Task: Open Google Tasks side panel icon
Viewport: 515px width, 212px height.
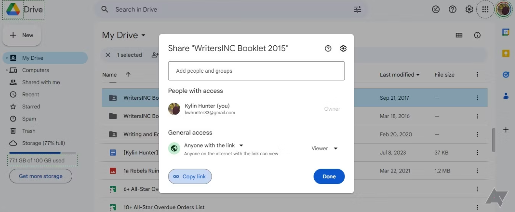Action: pyautogui.click(x=506, y=74)
